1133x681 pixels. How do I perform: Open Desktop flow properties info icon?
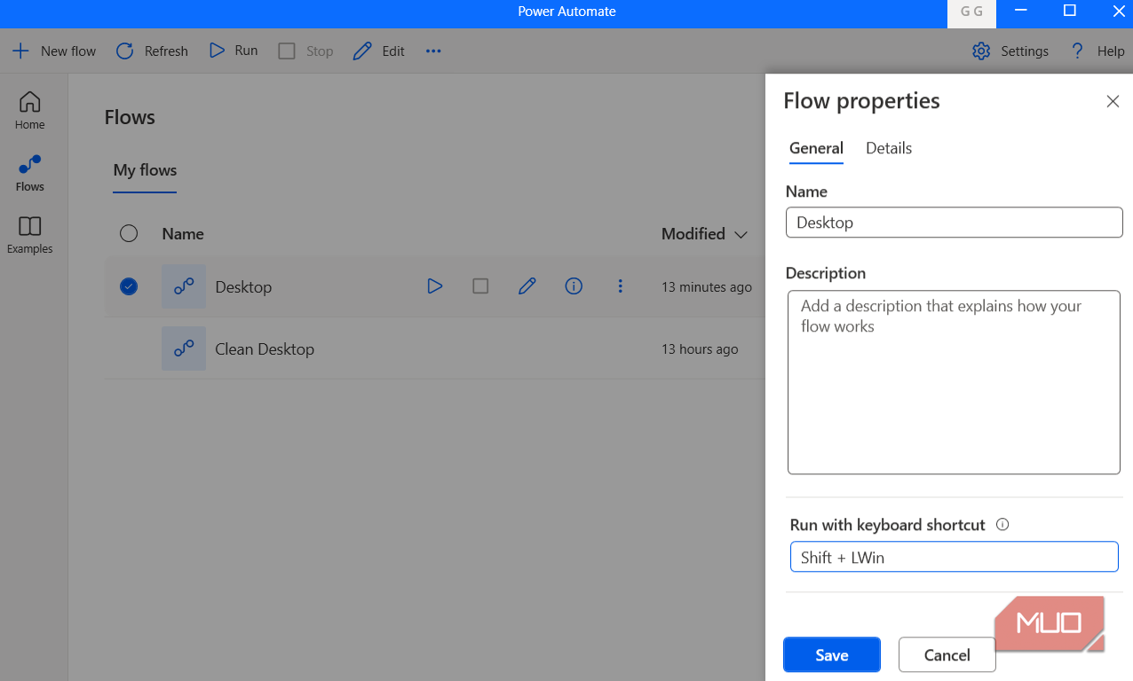pos(574,286)
